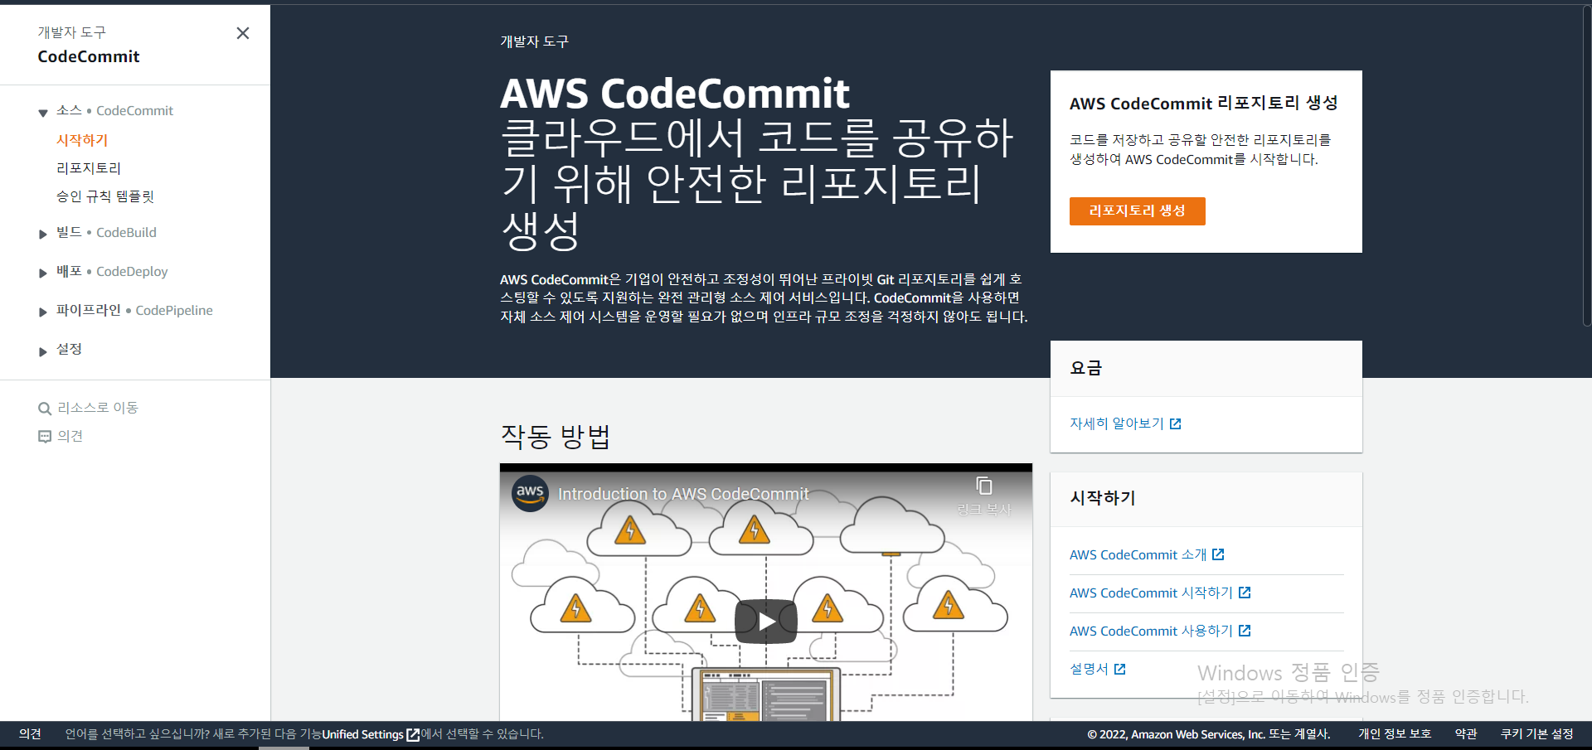
Task: Open AWS CodeCommit 사용하기 link
Action: [1151, 631]
